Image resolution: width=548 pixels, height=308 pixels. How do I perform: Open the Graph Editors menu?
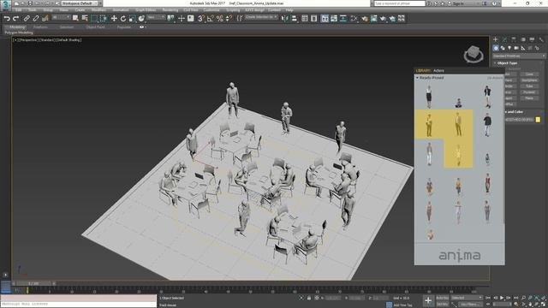(146, 10)
